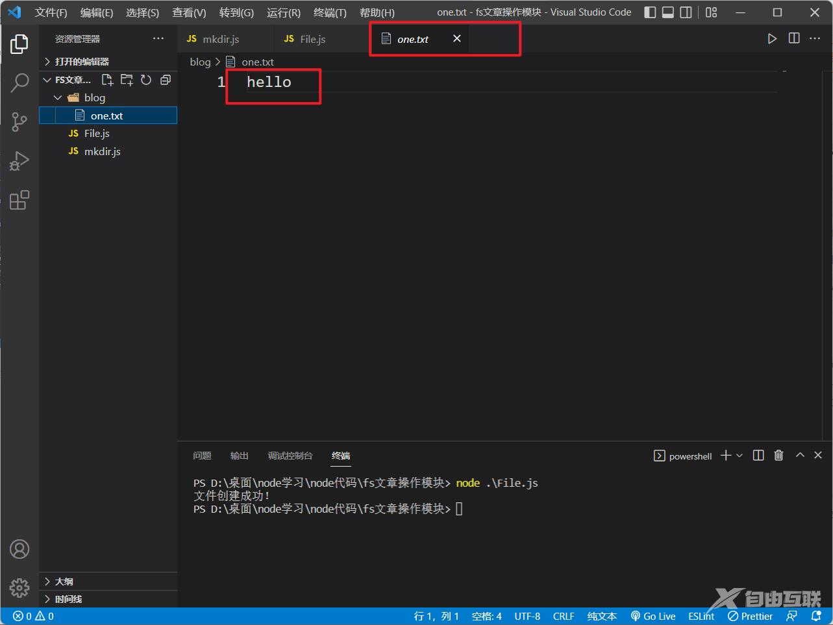
Task: Click errors and warnings status indicator
Action: coord(34,617)
